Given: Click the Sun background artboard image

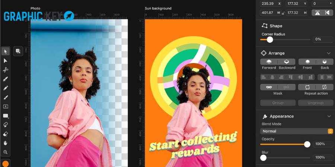Looking at the screenshot, I should (x=193, y=93).
